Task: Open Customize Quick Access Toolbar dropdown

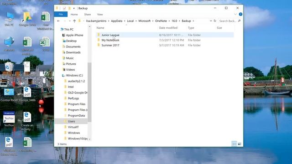Action: point(74,8)
